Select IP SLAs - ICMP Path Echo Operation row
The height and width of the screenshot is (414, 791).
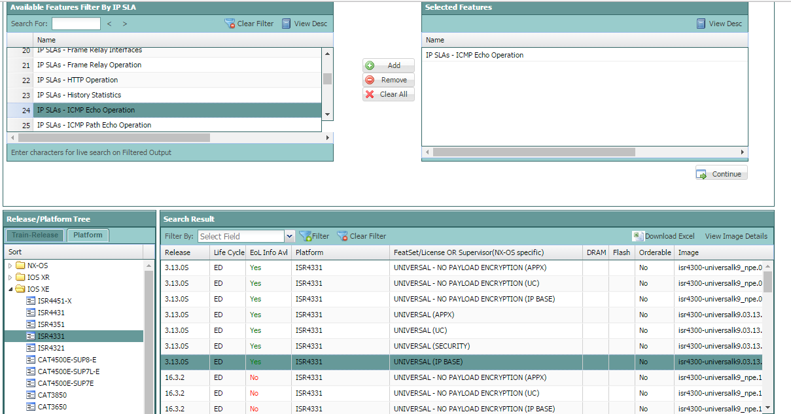164,125
